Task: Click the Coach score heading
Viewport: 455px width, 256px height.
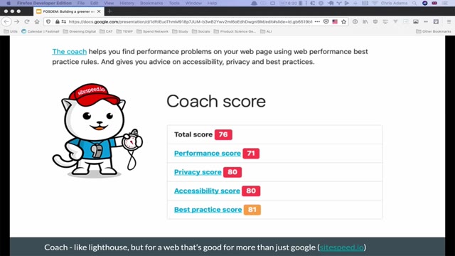Action: coord(216,101)
